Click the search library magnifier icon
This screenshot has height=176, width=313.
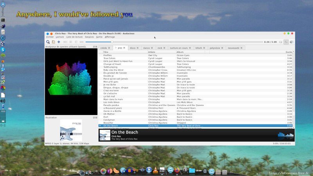[x=48, y=42]
